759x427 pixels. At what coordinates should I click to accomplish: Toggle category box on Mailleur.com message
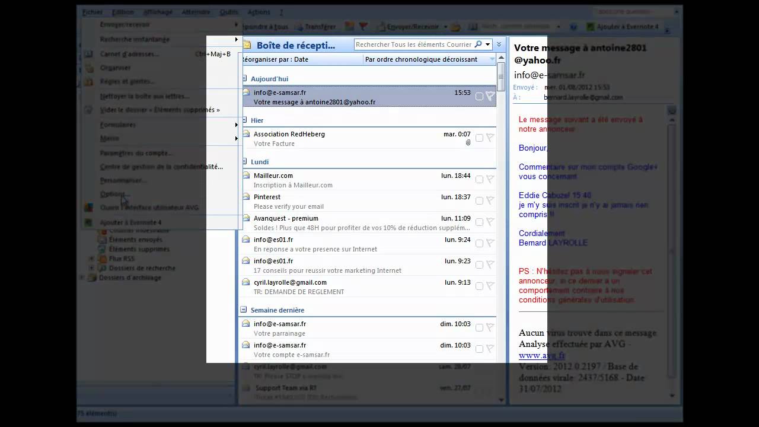pos(479,180)
